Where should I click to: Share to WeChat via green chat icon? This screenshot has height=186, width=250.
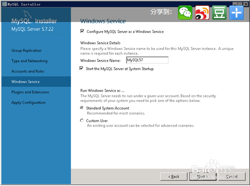coord(185,13)
